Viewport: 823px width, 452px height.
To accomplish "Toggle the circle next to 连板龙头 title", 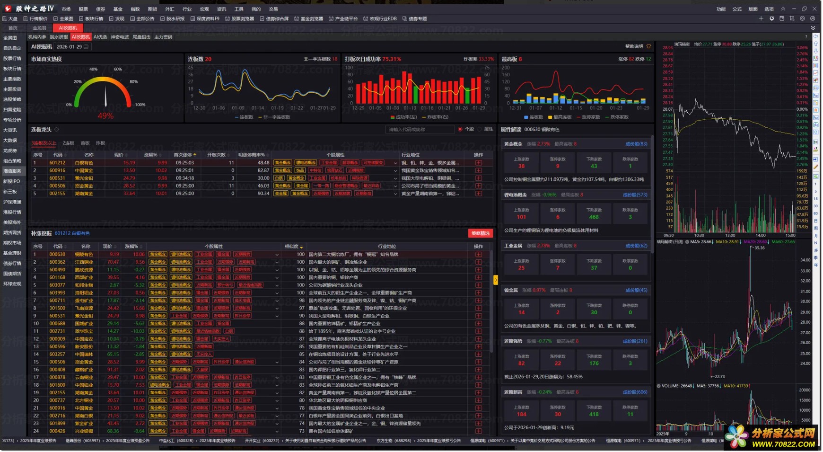I will pos(57,130).
